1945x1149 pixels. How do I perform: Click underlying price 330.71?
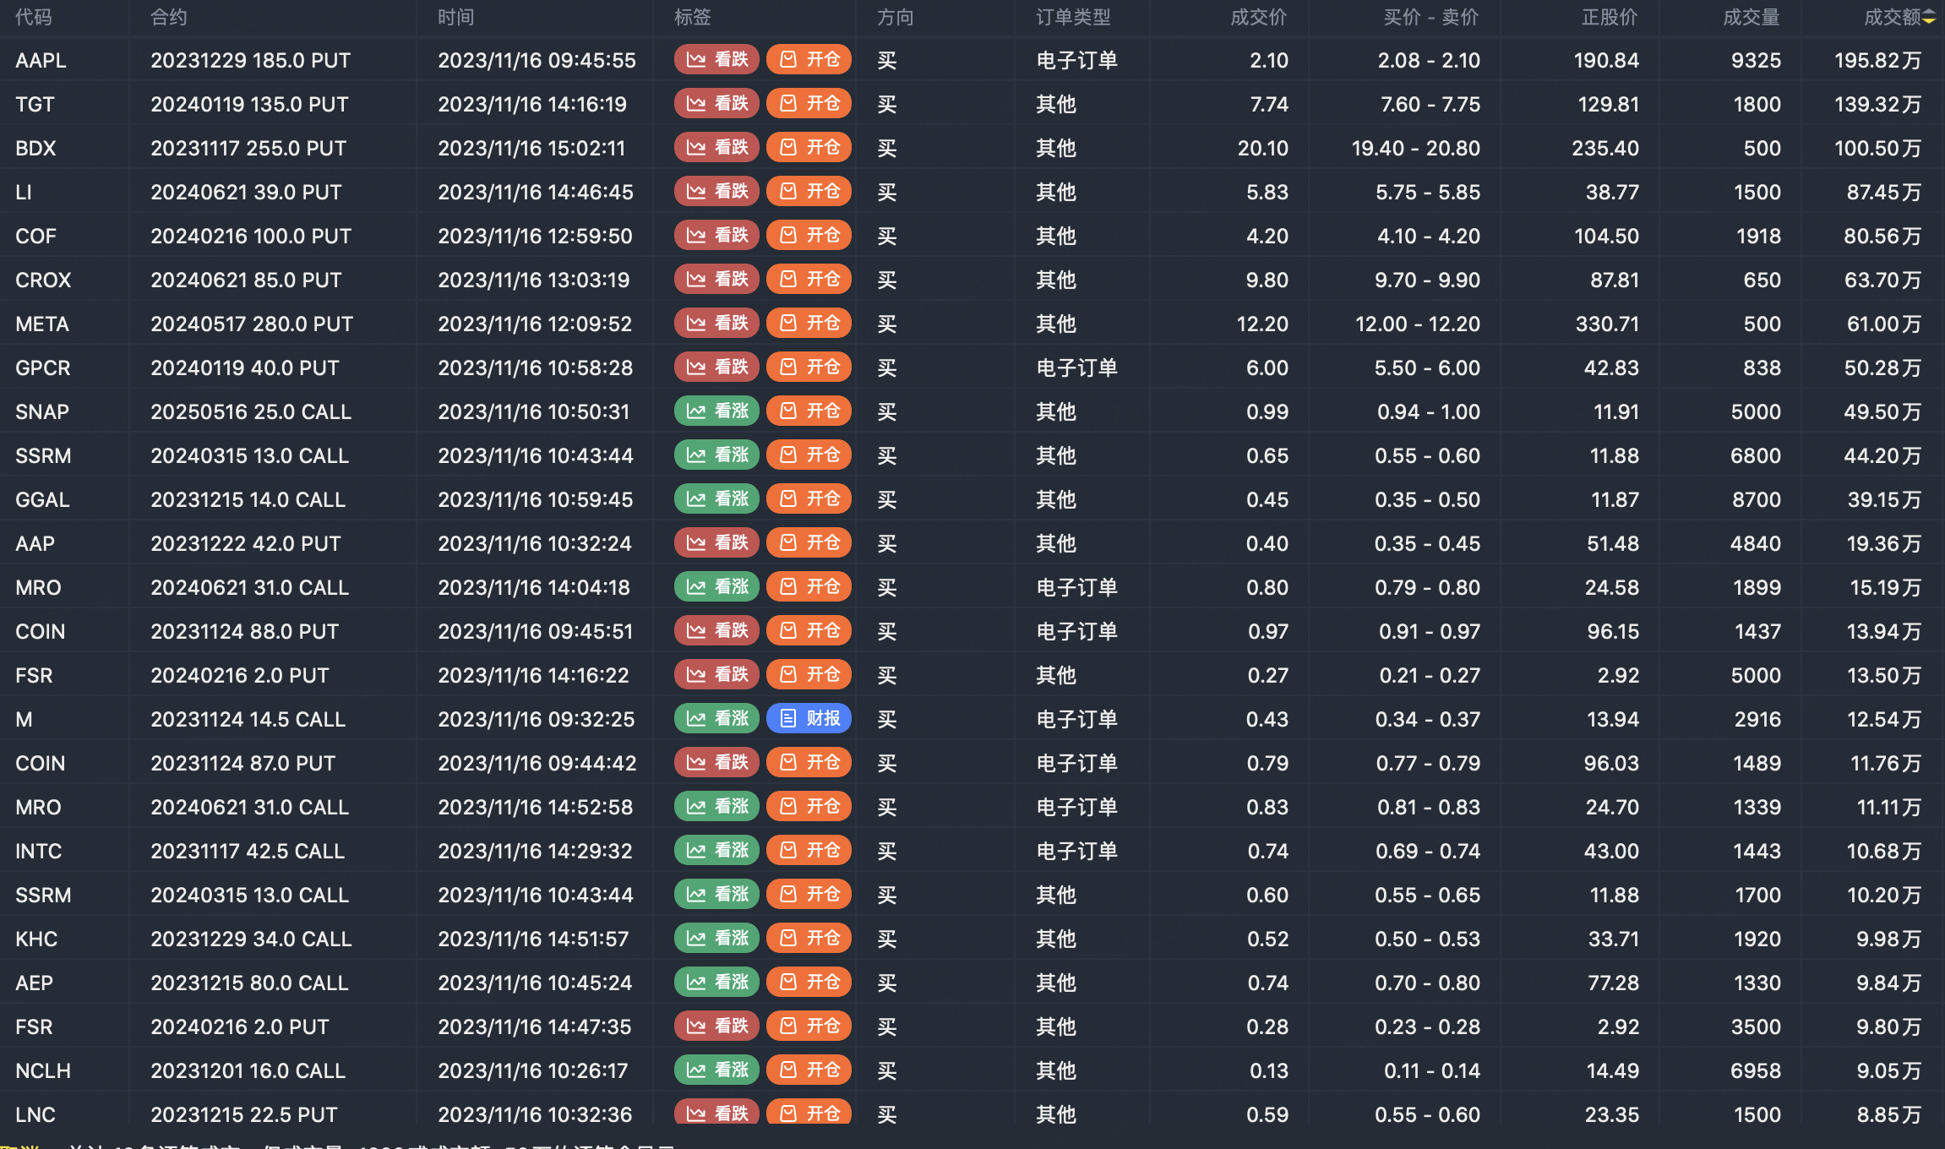click(1607, 324)
